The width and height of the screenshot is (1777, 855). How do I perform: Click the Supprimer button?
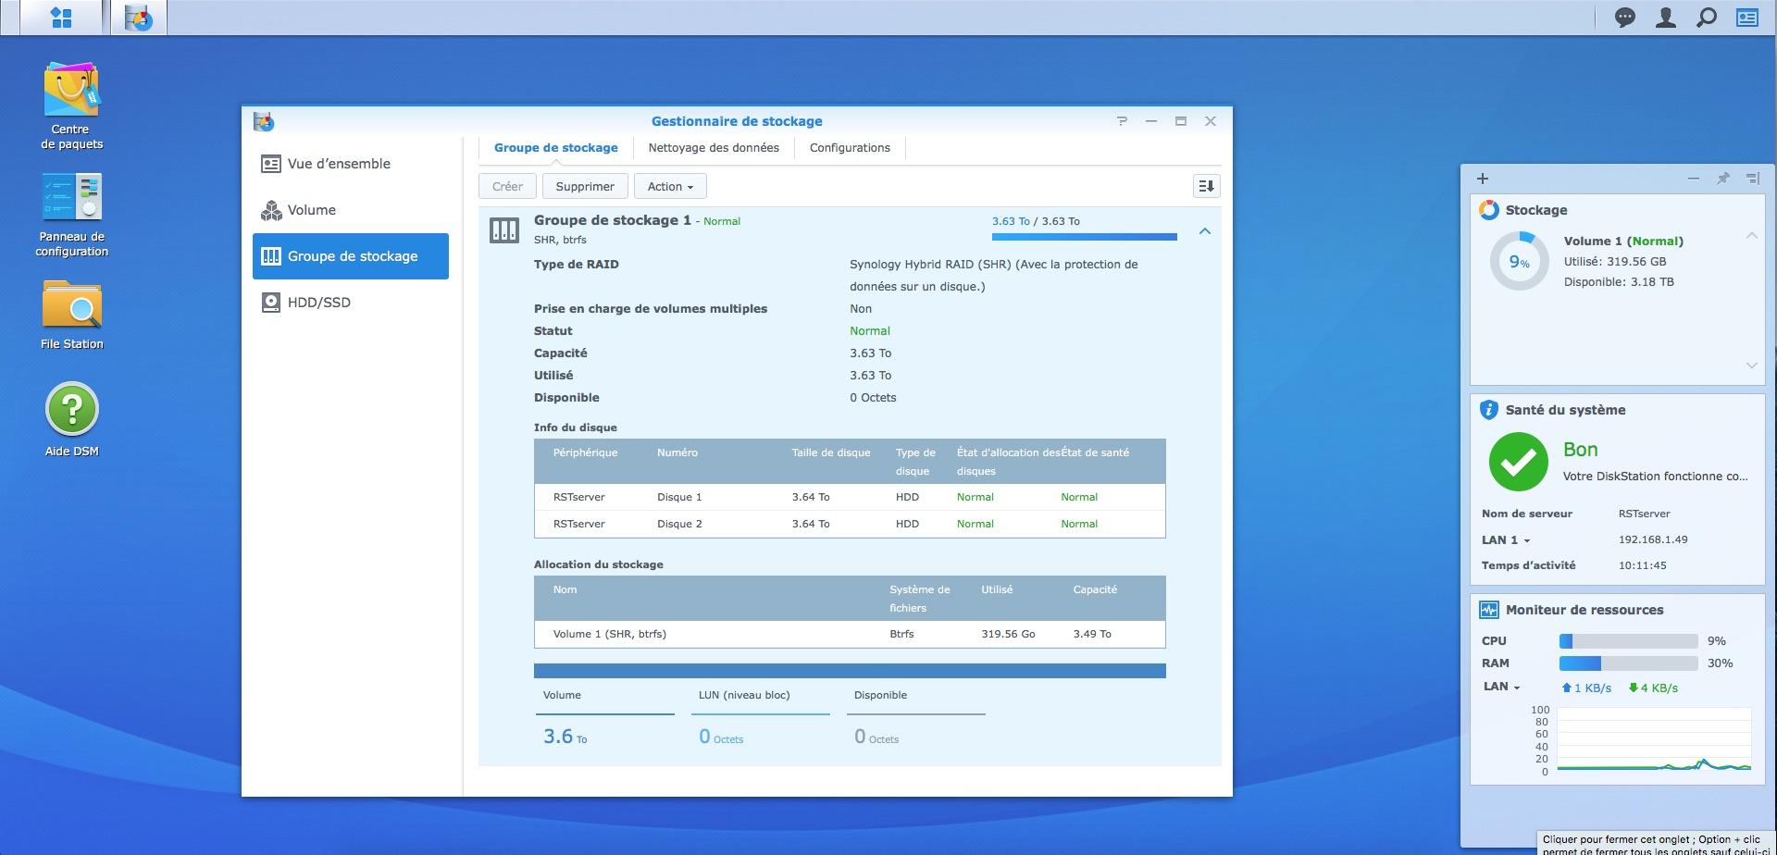coord(584,186)
